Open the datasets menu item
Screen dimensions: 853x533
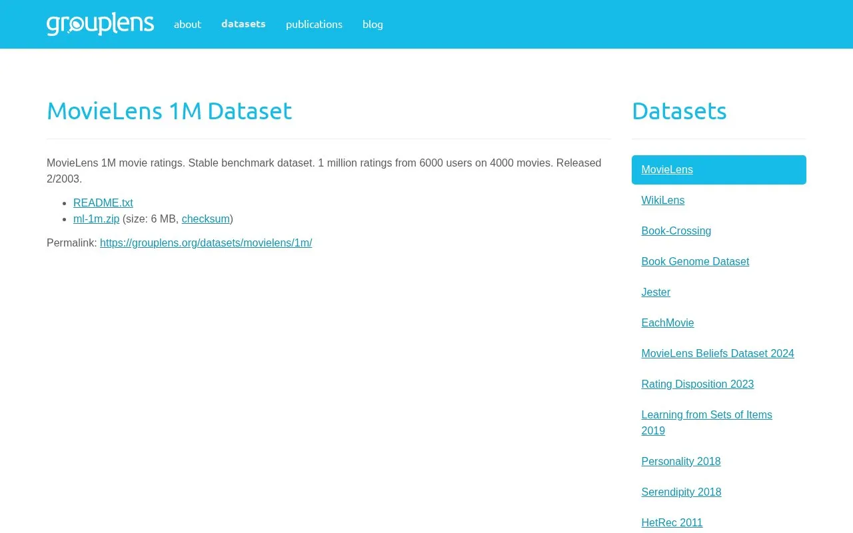243,24
